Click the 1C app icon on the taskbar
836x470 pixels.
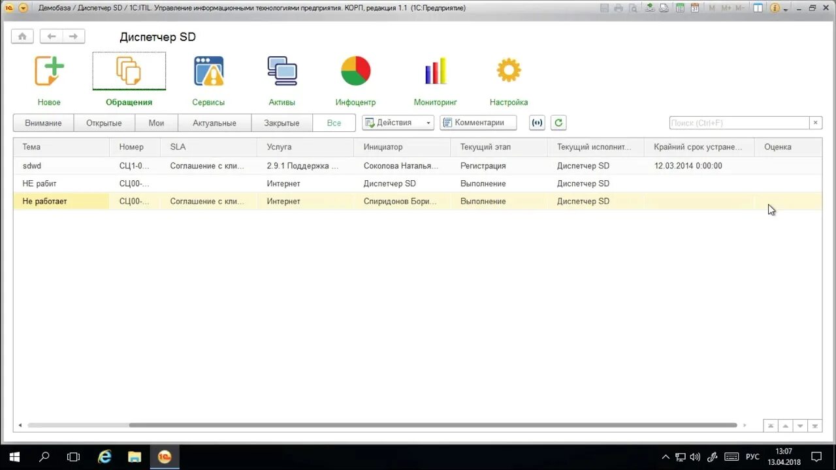pyautogui.click(x=165, y=457)
